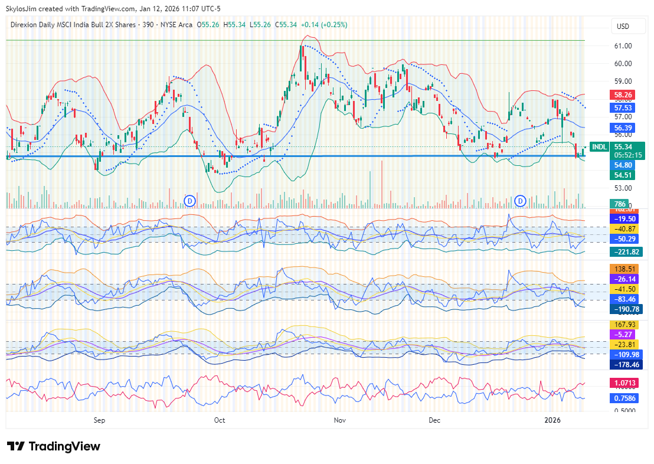Click the TradingView logo at bottom left
654x464 pixels.
[54, 446]
